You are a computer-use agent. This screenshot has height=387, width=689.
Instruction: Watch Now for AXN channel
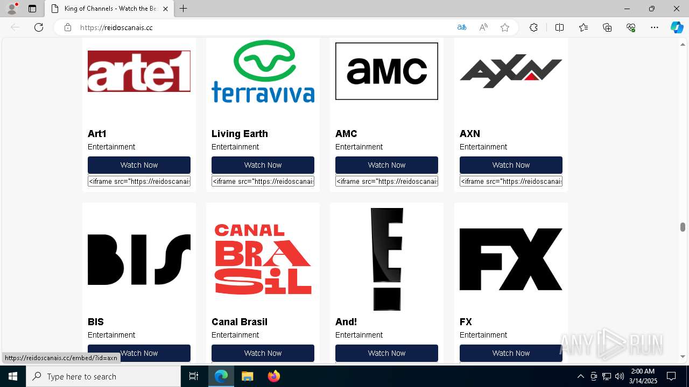(x=511, y=165)
